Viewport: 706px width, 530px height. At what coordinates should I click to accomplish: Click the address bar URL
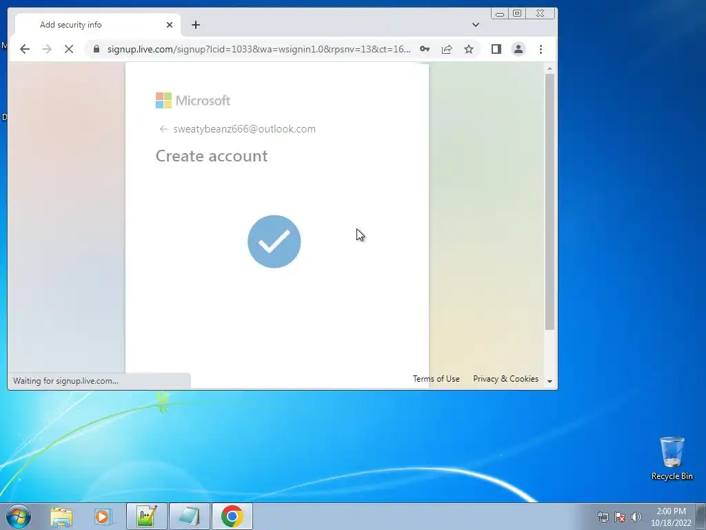click(x=259, y=49)
